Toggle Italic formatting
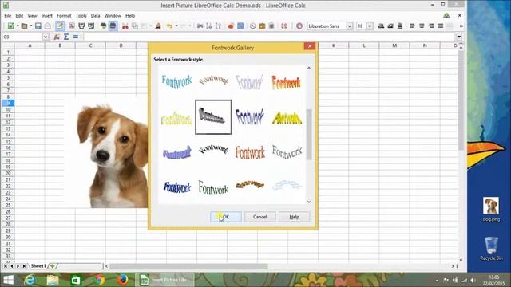Image resolution: width=511 pixels, height=287 pixels. (x=390, y=26)
